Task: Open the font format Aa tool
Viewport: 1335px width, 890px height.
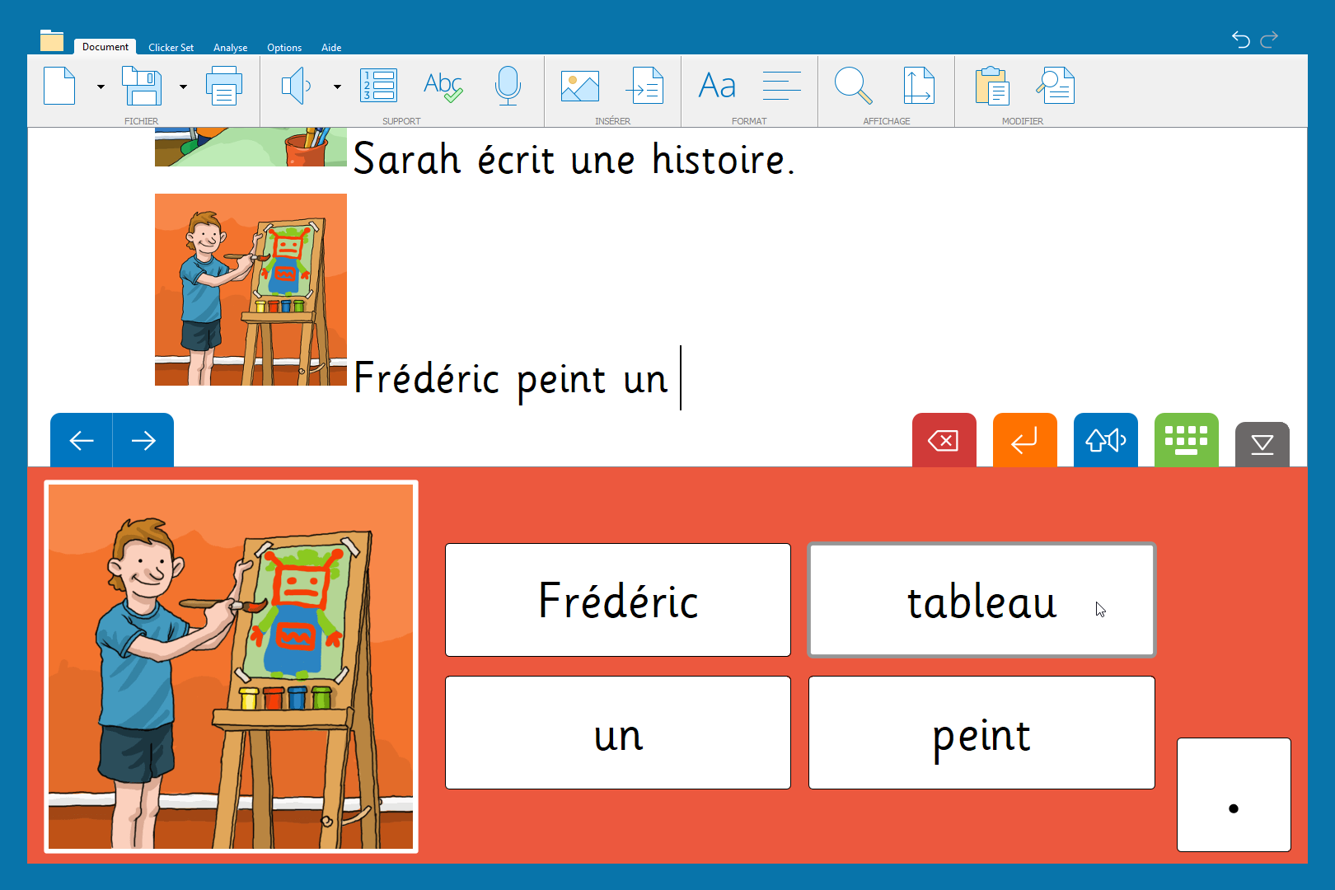Action: (x=717, y=86)
